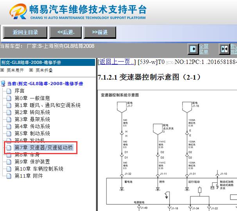Open 第4章 传动系统

[x=32, y=126]
